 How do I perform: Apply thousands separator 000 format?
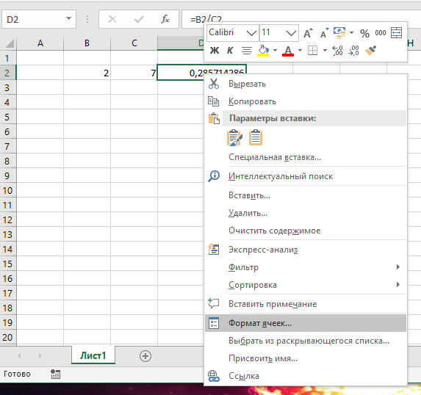pyautogui.click(x=381, y=33)
